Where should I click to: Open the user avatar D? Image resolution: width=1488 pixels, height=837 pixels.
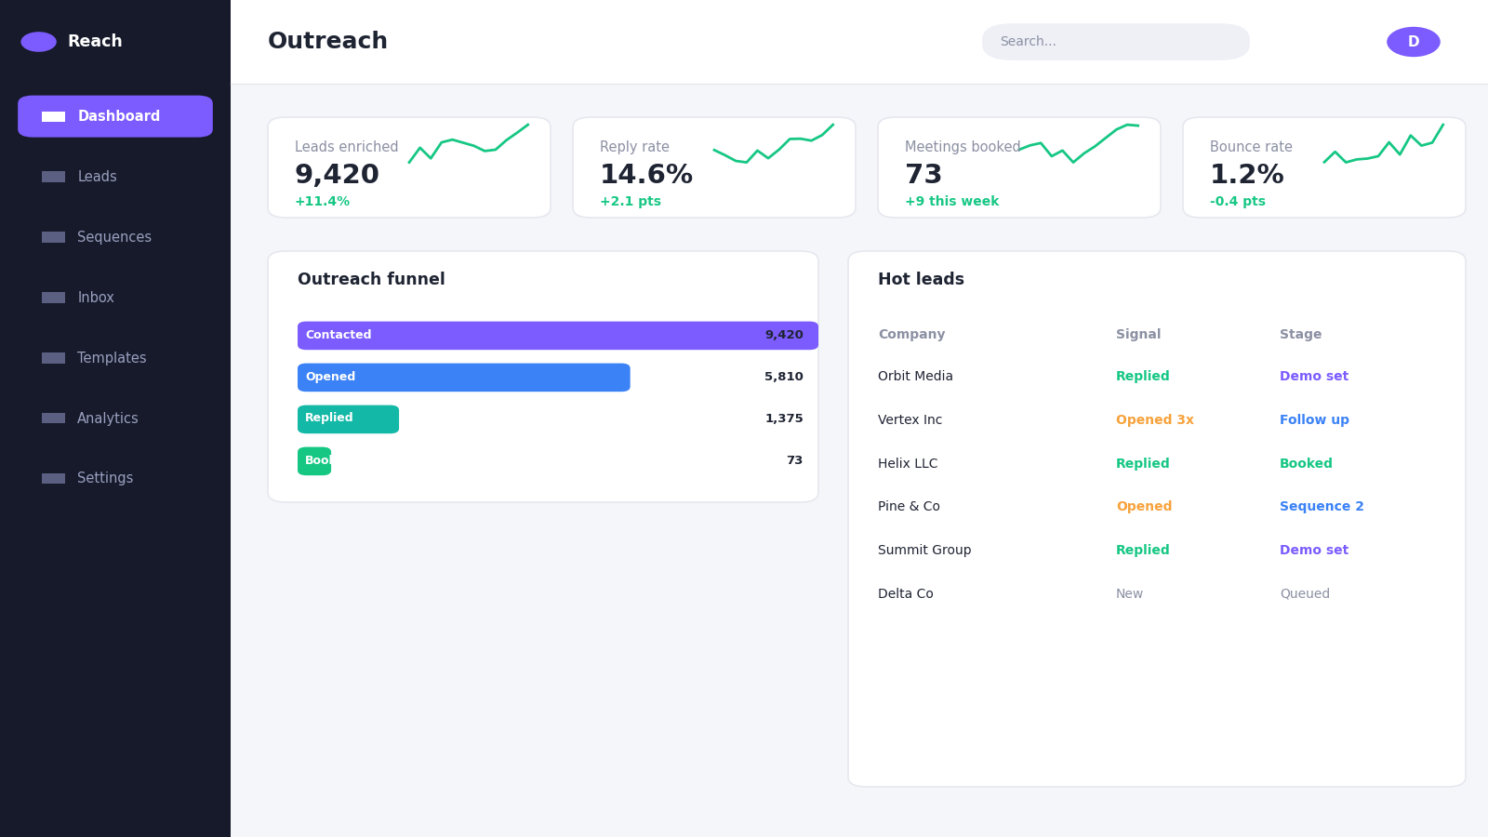point(1413,42)
